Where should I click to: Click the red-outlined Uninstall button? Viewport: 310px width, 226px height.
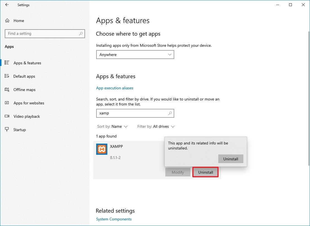[205, 172]
